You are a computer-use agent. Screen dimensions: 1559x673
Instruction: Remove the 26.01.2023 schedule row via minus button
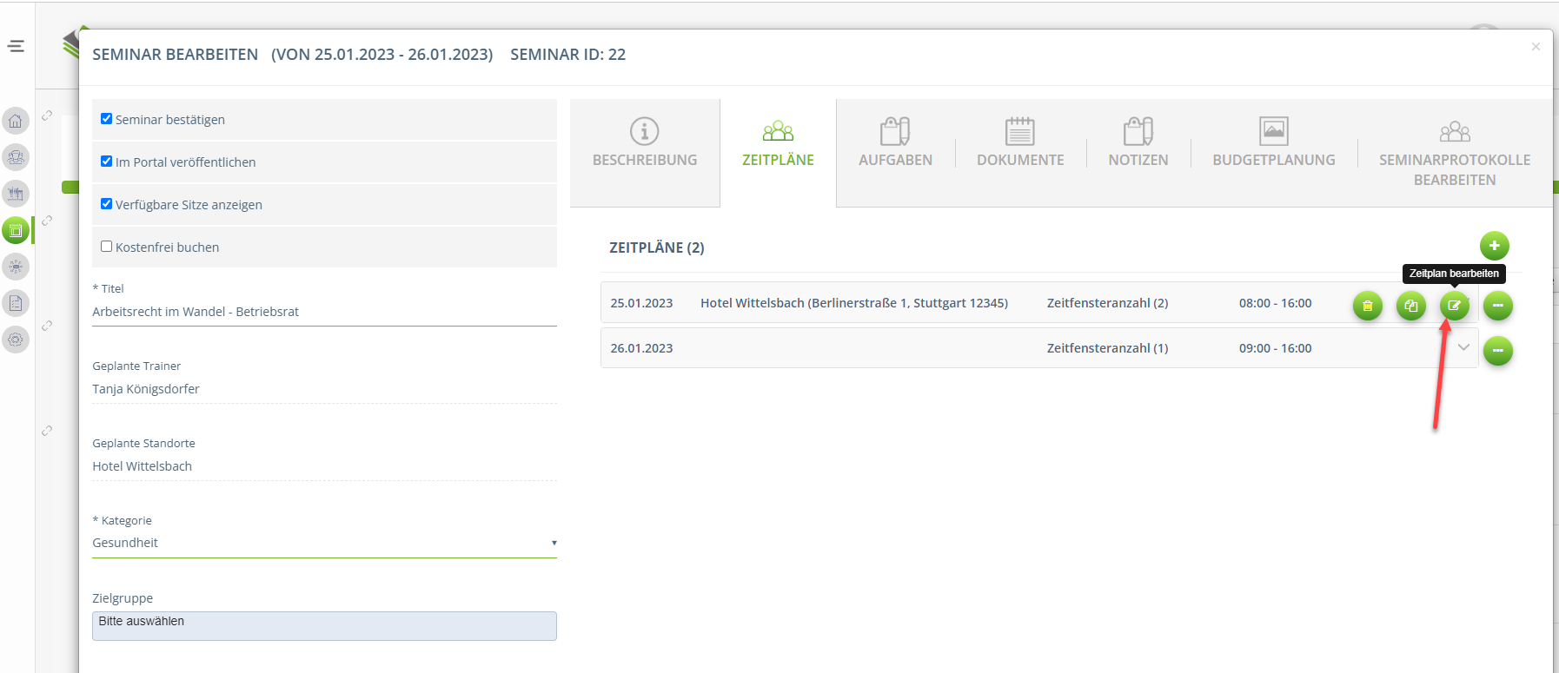tap(1497, 351)
